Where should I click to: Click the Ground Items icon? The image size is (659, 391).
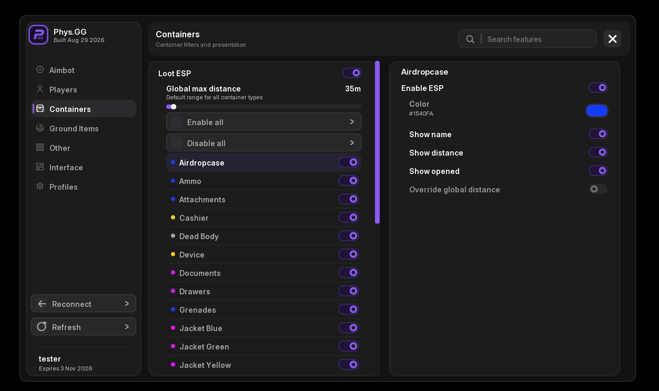click(x=40, y=128)
